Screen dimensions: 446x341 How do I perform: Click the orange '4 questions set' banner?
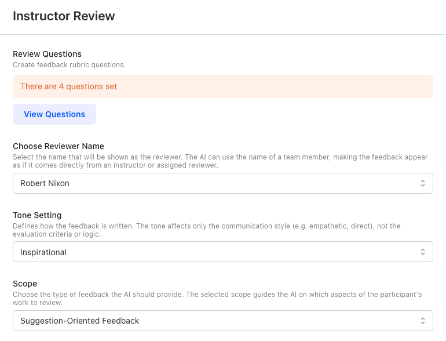coord(223,86)
